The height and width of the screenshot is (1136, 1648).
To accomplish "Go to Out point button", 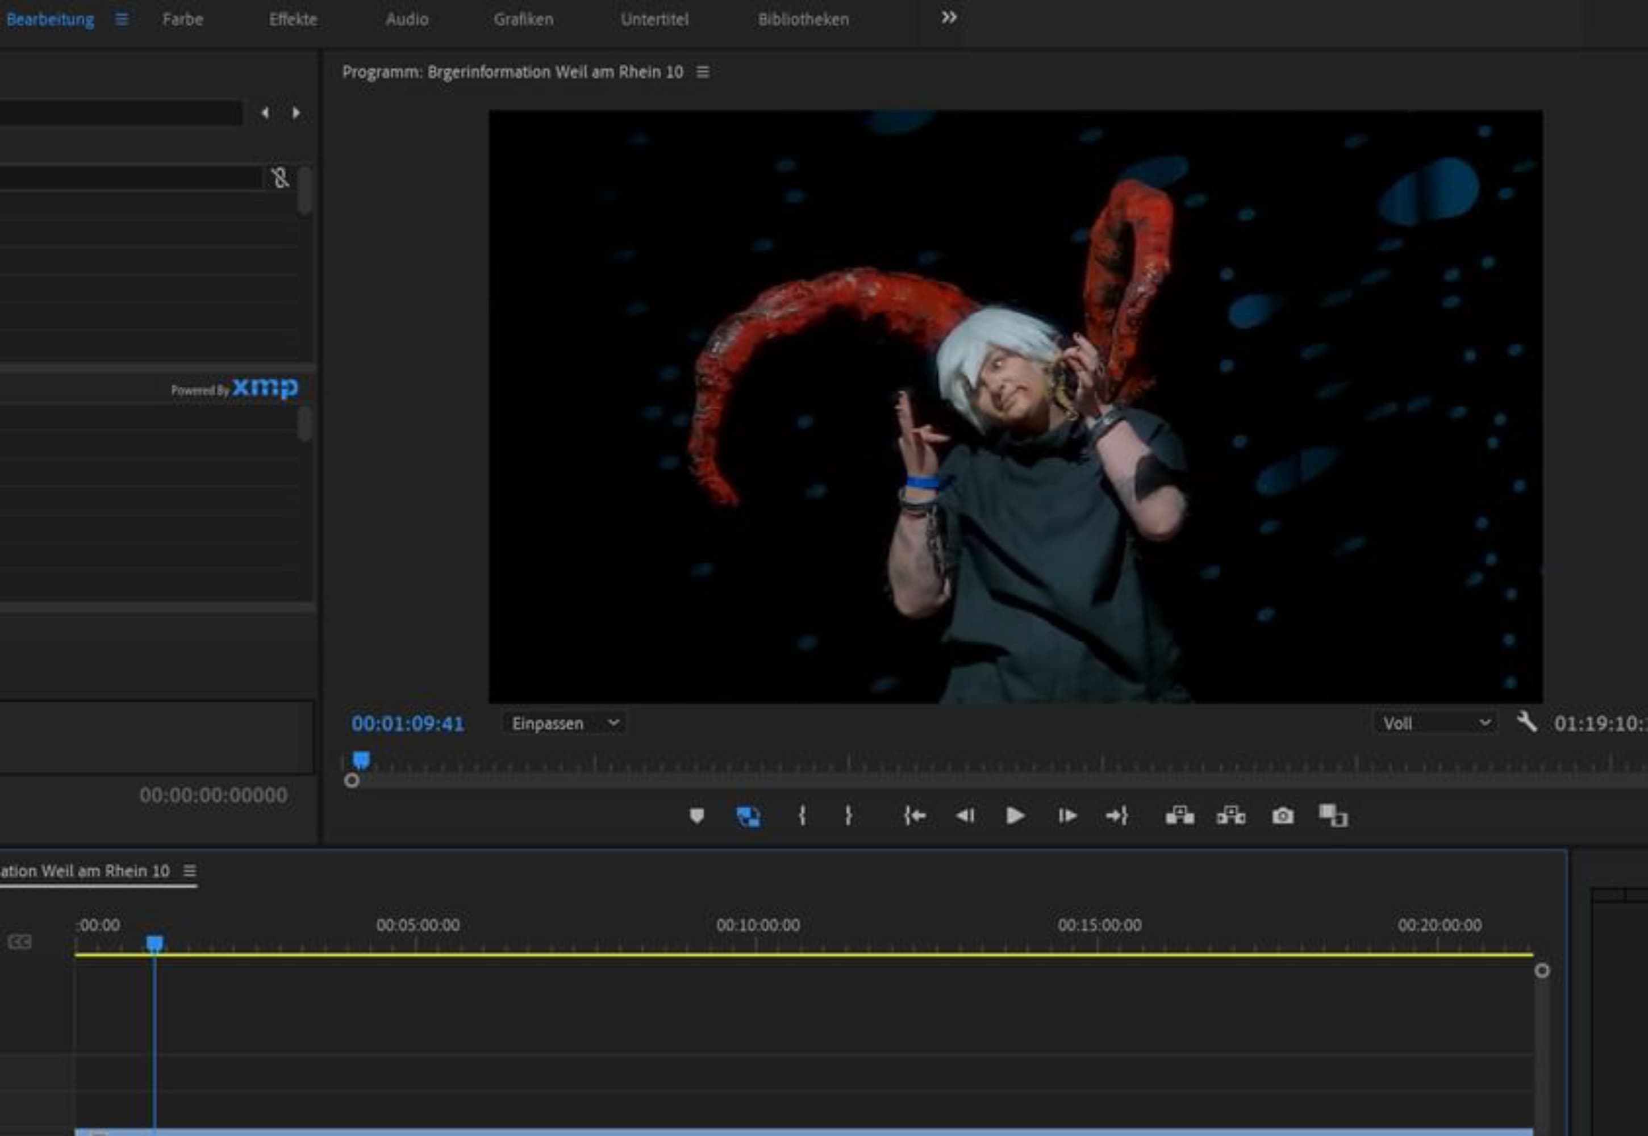I will click(1116, 816).
